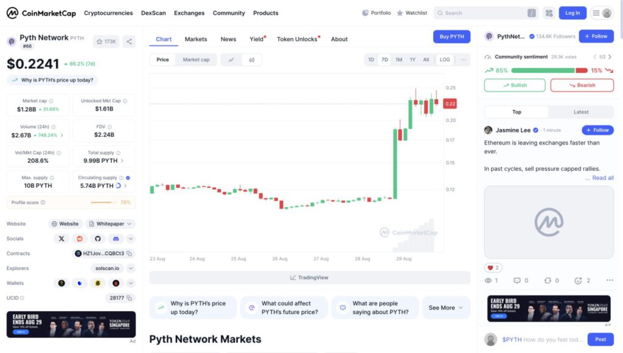Open Pyth Network's X (Twitter) social page
This screenshot has height=353, width=623.
pyautogui.click(x=61, y=238)
